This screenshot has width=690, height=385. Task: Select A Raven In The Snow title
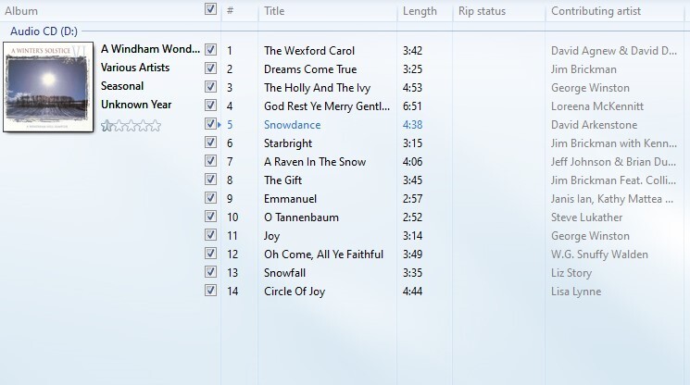click(x=315, y=162)
